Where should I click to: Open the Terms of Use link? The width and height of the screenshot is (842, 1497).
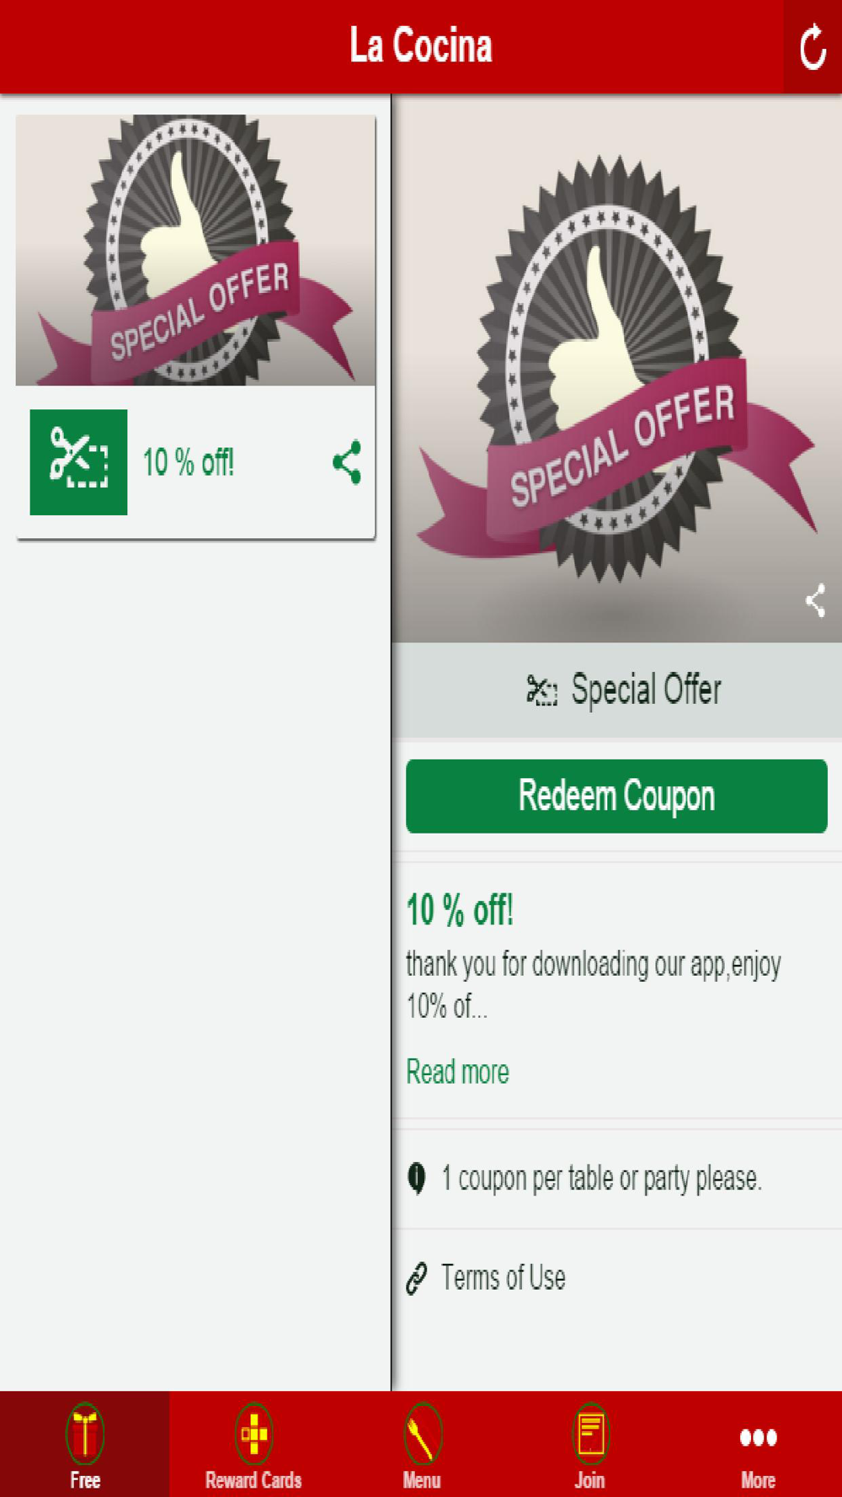tap(503, 1278)
